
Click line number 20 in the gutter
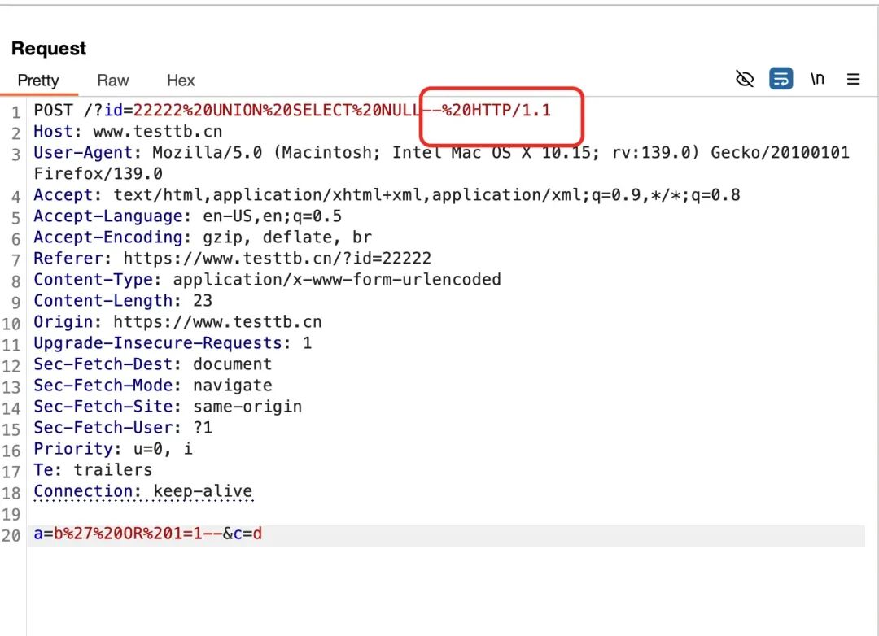click(11, 535)
